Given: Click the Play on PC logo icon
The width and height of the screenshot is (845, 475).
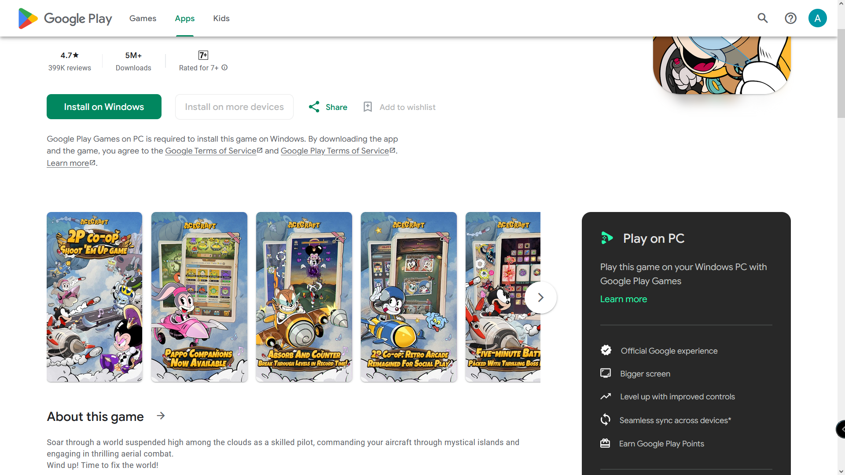Looking at the screenshot, I should click(x=607, y=238).
